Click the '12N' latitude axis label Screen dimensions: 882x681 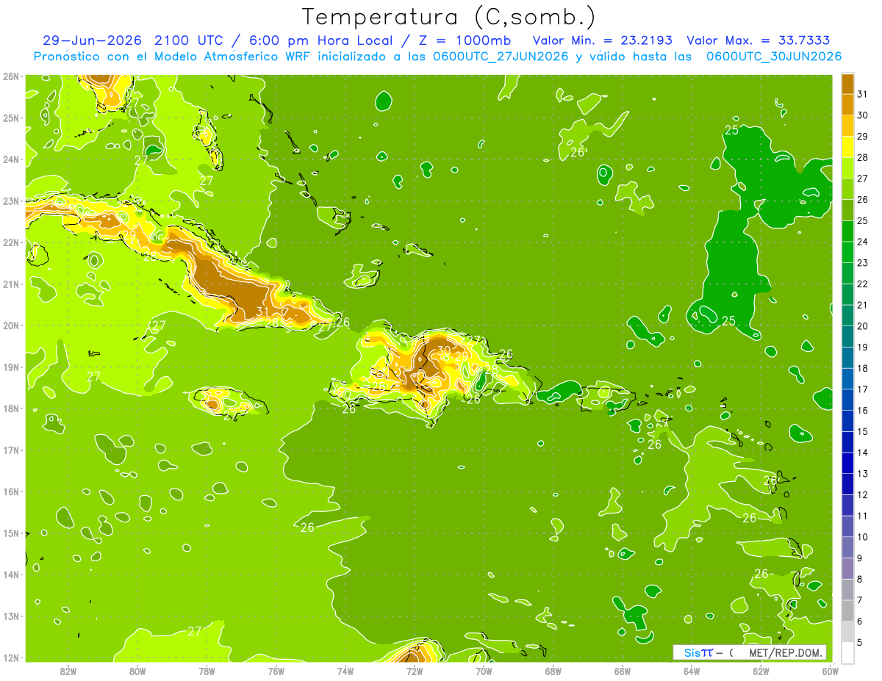(x=12, y=657)
